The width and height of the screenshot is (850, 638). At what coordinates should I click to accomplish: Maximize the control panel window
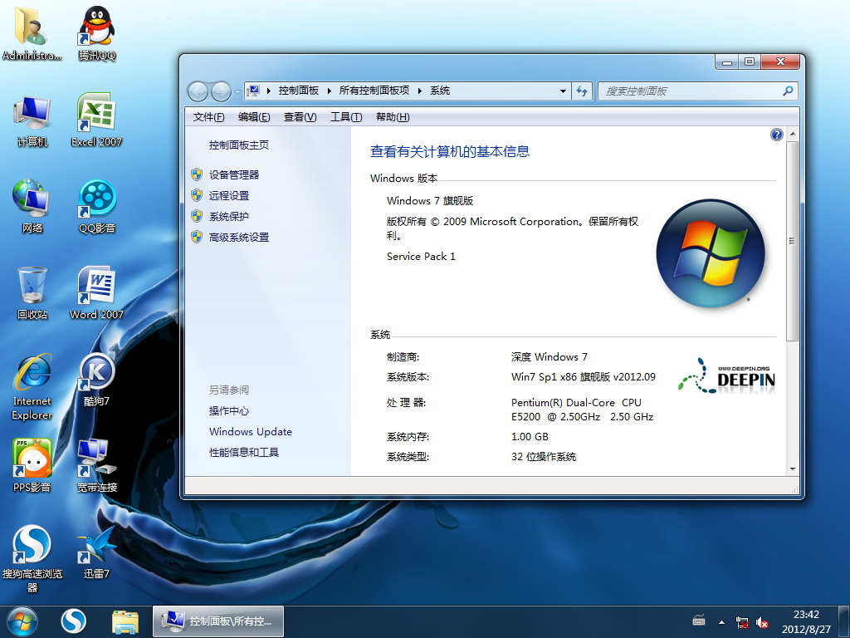pyautogui.click(x=750, y=61)
